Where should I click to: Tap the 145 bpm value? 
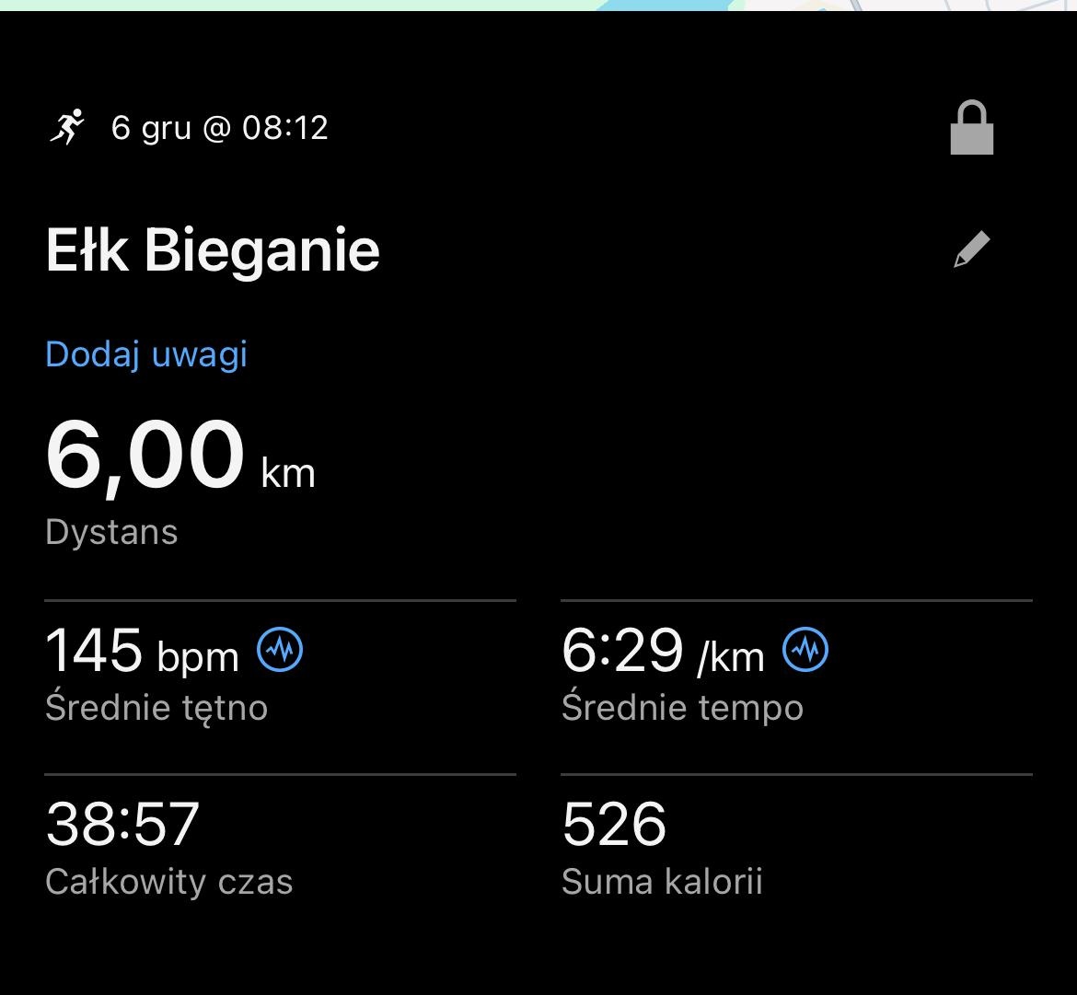[x=142, y=652]
